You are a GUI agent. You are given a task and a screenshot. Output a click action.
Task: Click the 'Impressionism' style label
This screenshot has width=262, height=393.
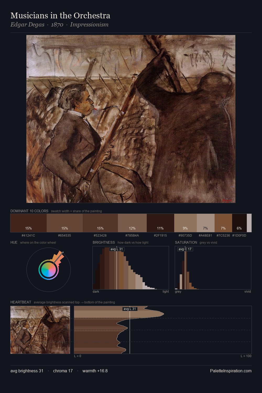click(x=89, y=25)
